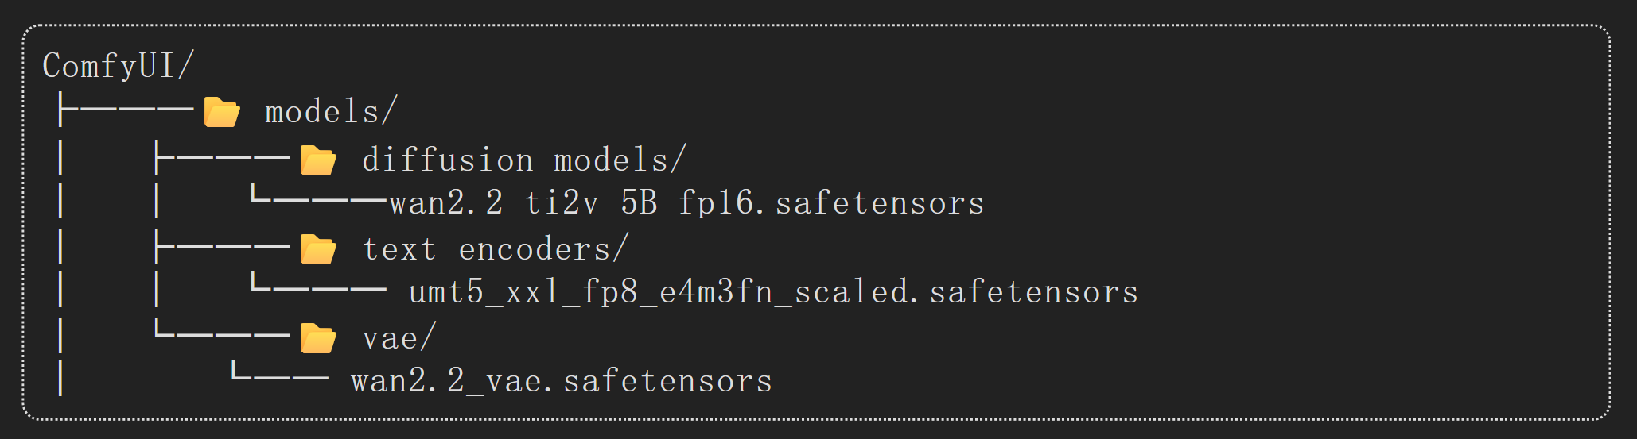Screen dimensions: 1637x439
Task: Click the corner branch line before vae folder
Action: click(222, 327)
